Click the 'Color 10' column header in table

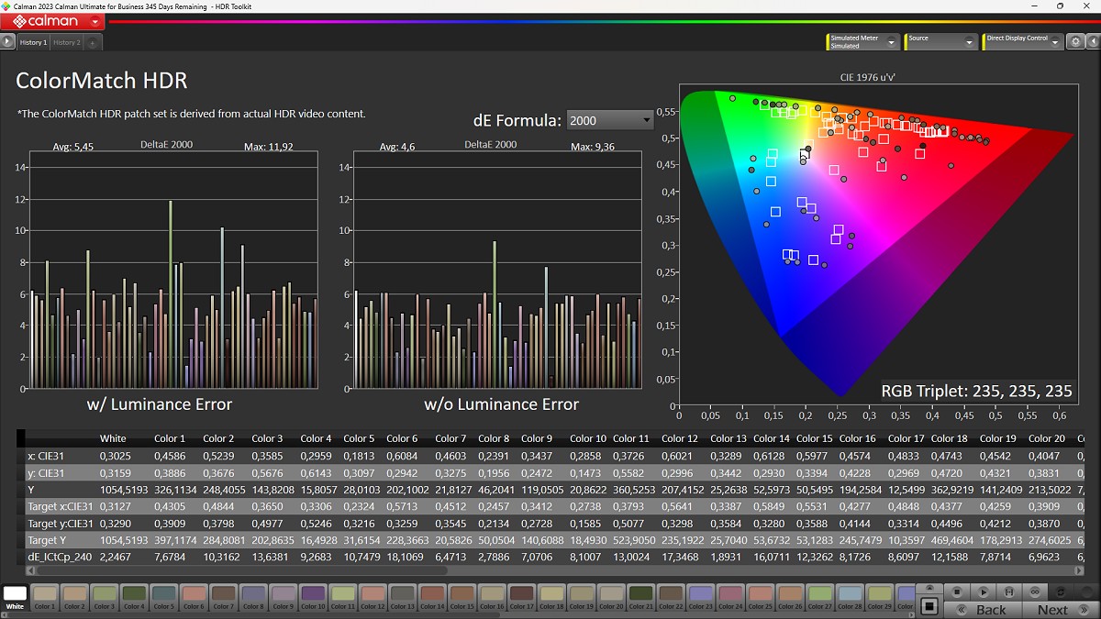588,438
